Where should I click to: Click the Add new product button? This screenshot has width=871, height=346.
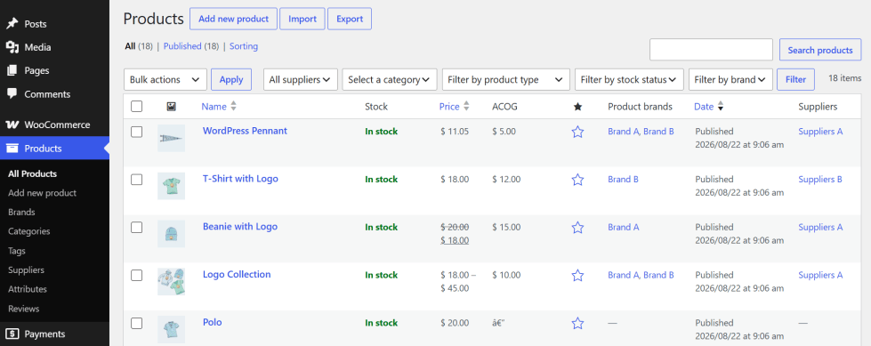(233, 19)
